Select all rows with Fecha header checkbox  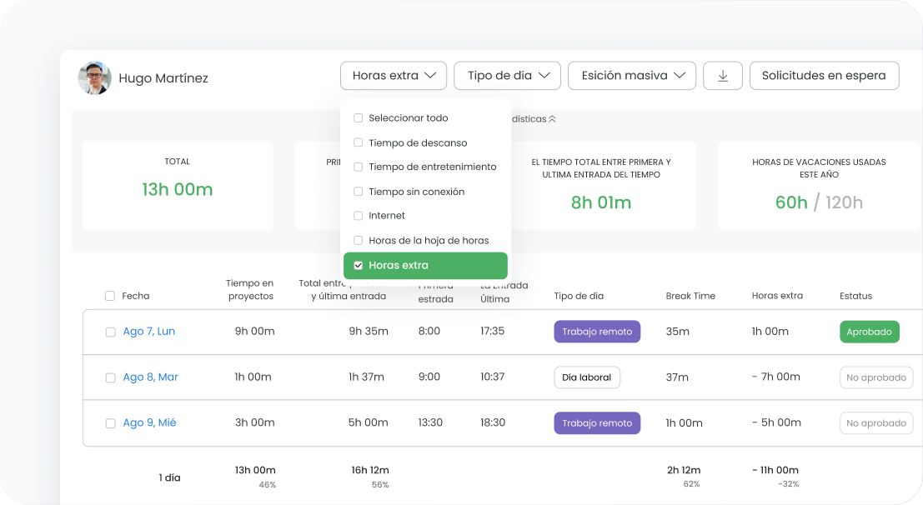(x=110, y=296)
